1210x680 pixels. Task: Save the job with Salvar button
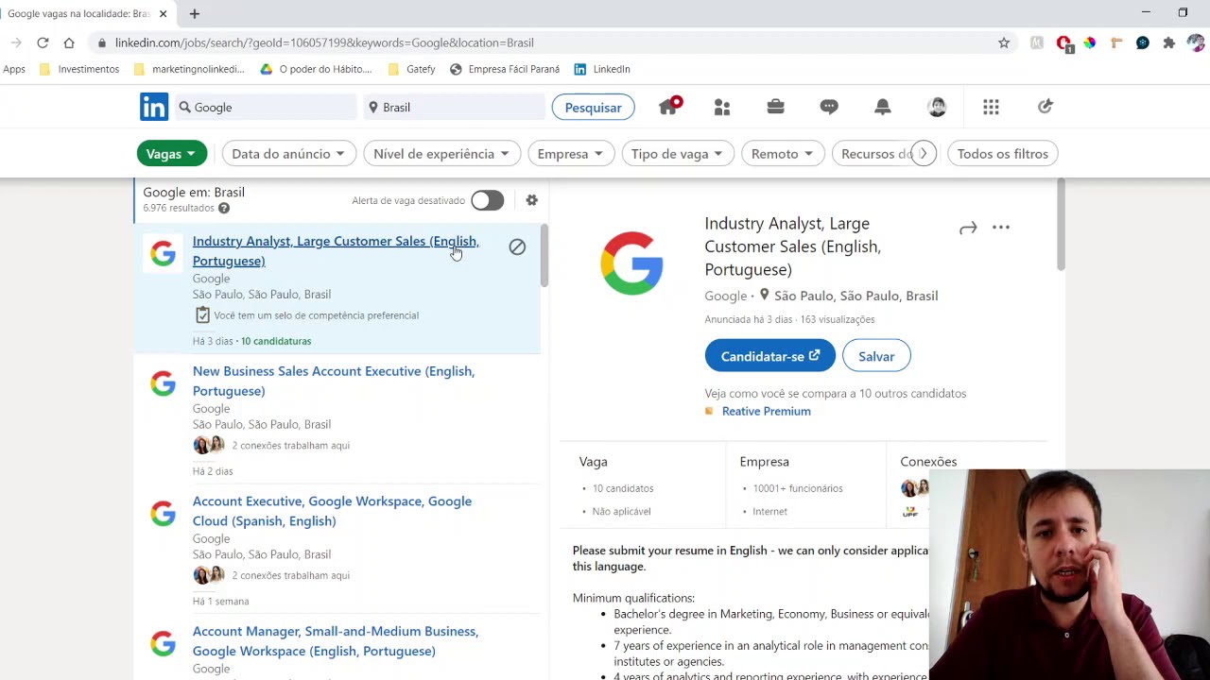pos(876,356)
